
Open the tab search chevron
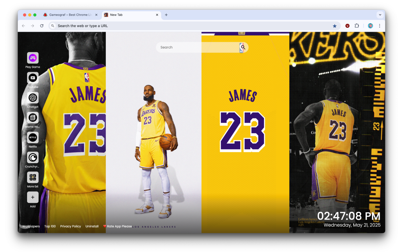pyautogui.click(x=380, y=14)
